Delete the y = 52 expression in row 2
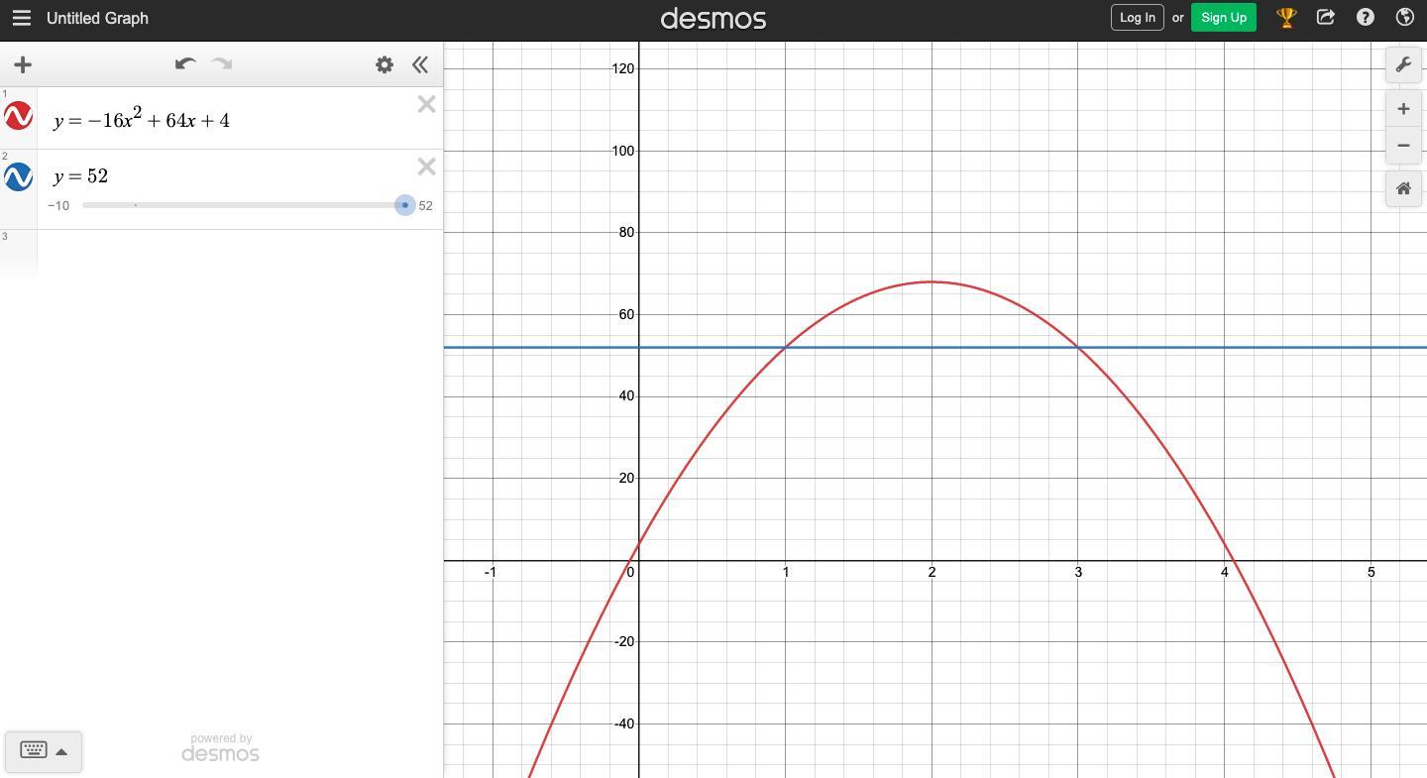The height and width of the screenshot is (778, 1427). point(426,167)
